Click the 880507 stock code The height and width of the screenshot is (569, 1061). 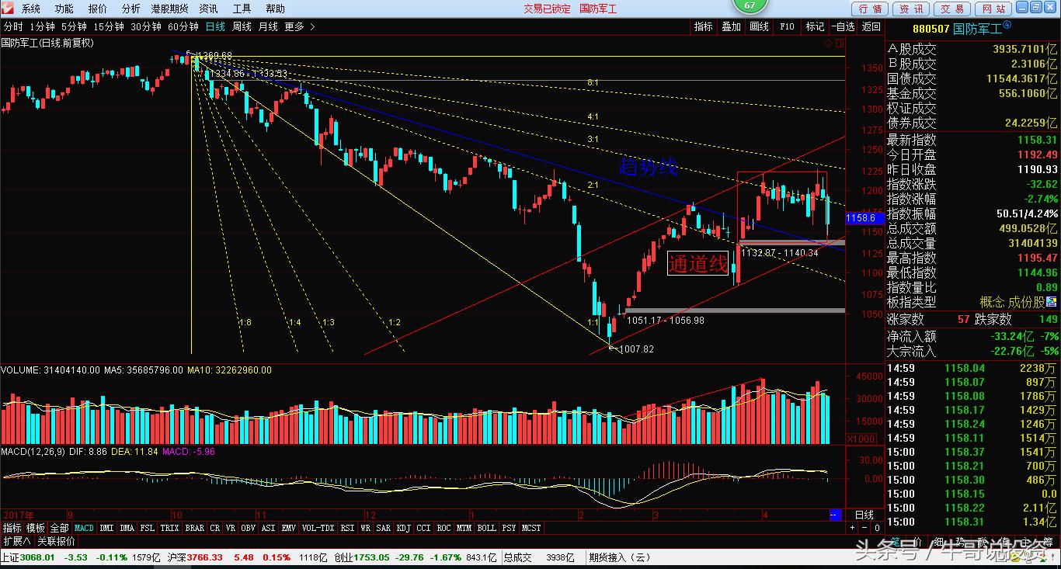[x=931, y=29]
